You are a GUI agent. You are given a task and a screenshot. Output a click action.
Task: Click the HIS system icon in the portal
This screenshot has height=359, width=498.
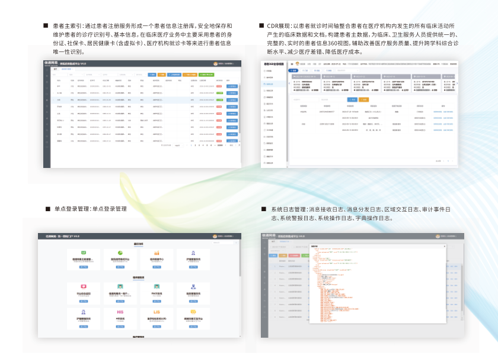[x=120, y=312]
